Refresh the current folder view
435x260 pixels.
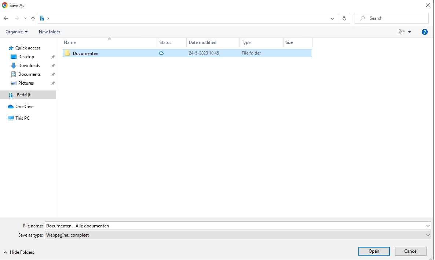[x=344, y=18]
